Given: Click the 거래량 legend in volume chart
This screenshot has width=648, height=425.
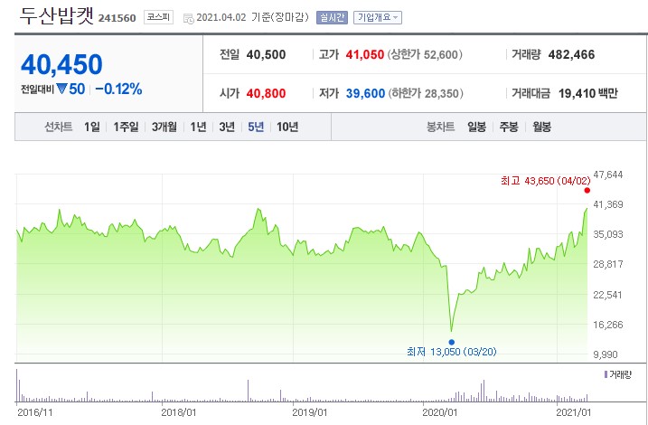Looking at the screenshot, I should tap(618, 374).
